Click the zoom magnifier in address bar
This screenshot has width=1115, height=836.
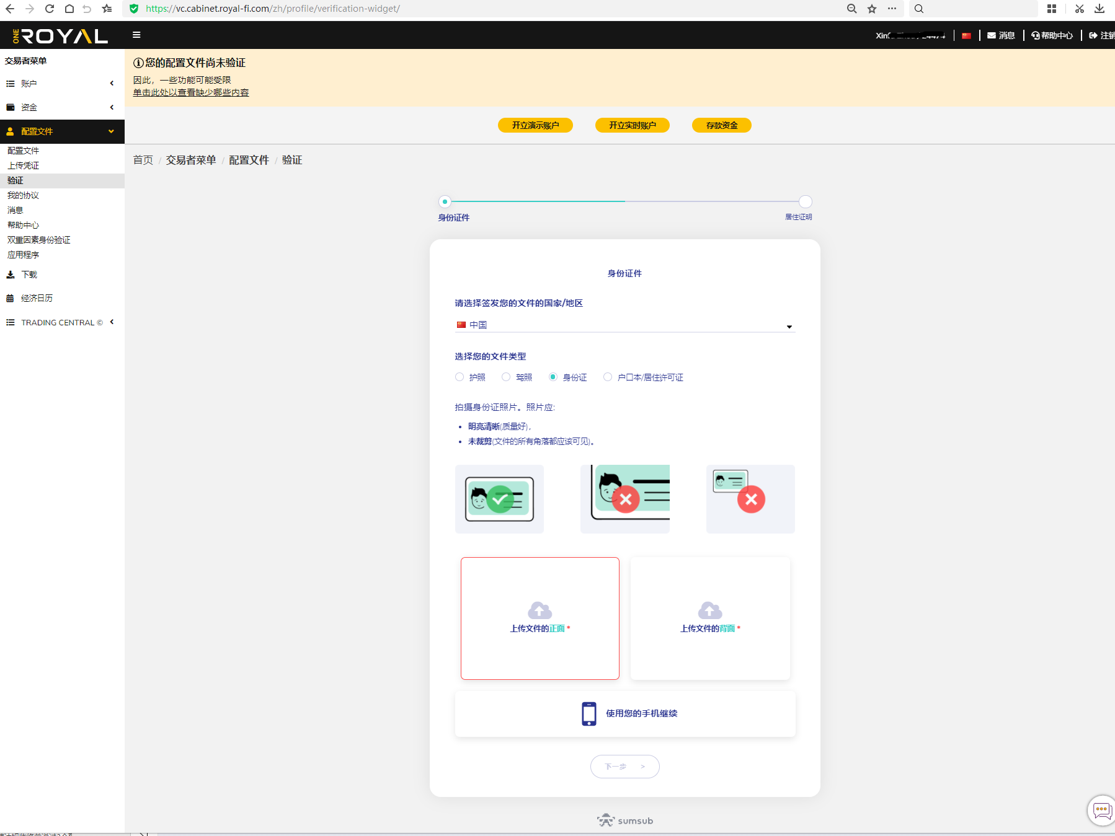(852, 9)
